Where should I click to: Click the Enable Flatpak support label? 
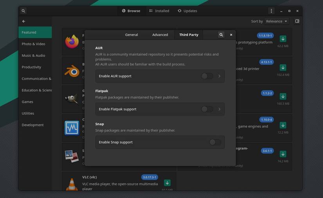click(x=117, y=109)
